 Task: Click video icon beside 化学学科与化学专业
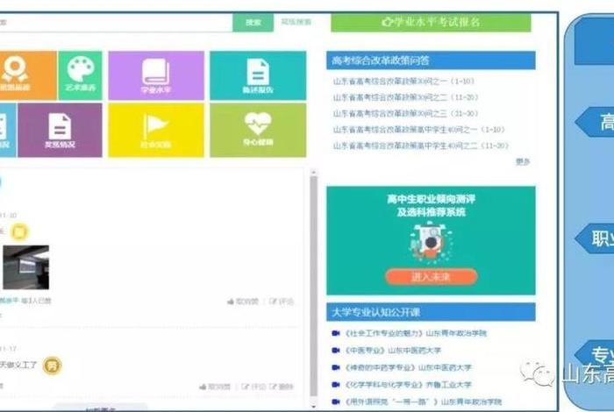pyautogui.click(x=336, y=385)
